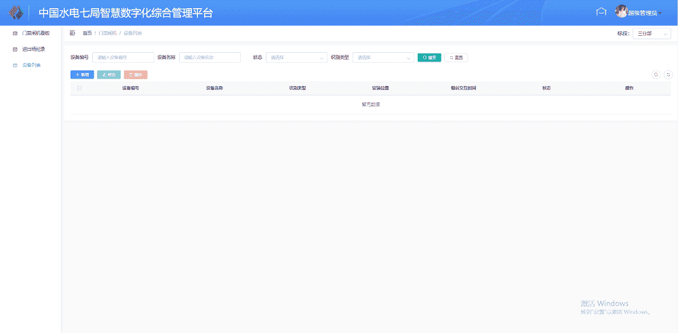Select 设备列表 in the sidebar menu
The width and height of the screenshot is (678, 333).
tap(31, 65)
